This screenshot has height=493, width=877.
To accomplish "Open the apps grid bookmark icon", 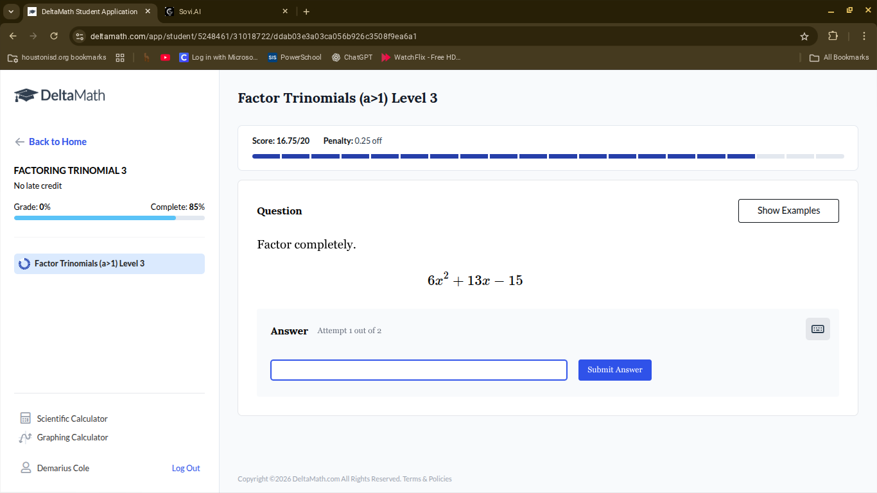I will tap(120, 57).
